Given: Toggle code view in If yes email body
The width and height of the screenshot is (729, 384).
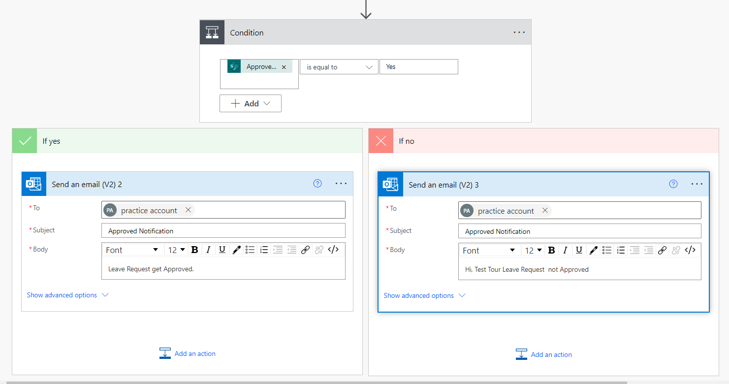Looking at the screenshot, I should pyautogui.click(x=333, y=250).
